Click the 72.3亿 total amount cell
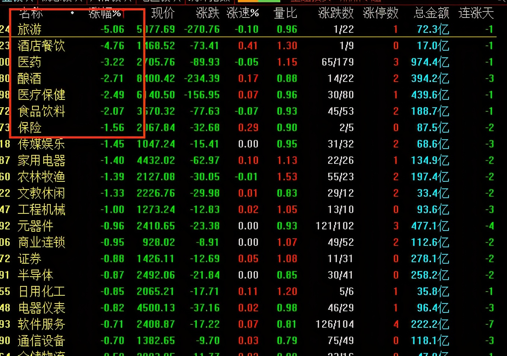Viewport: 507px width, 356px height. (x=433, y=29)
